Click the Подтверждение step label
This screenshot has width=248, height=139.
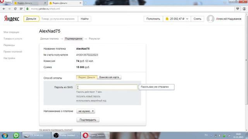(74, 39)
